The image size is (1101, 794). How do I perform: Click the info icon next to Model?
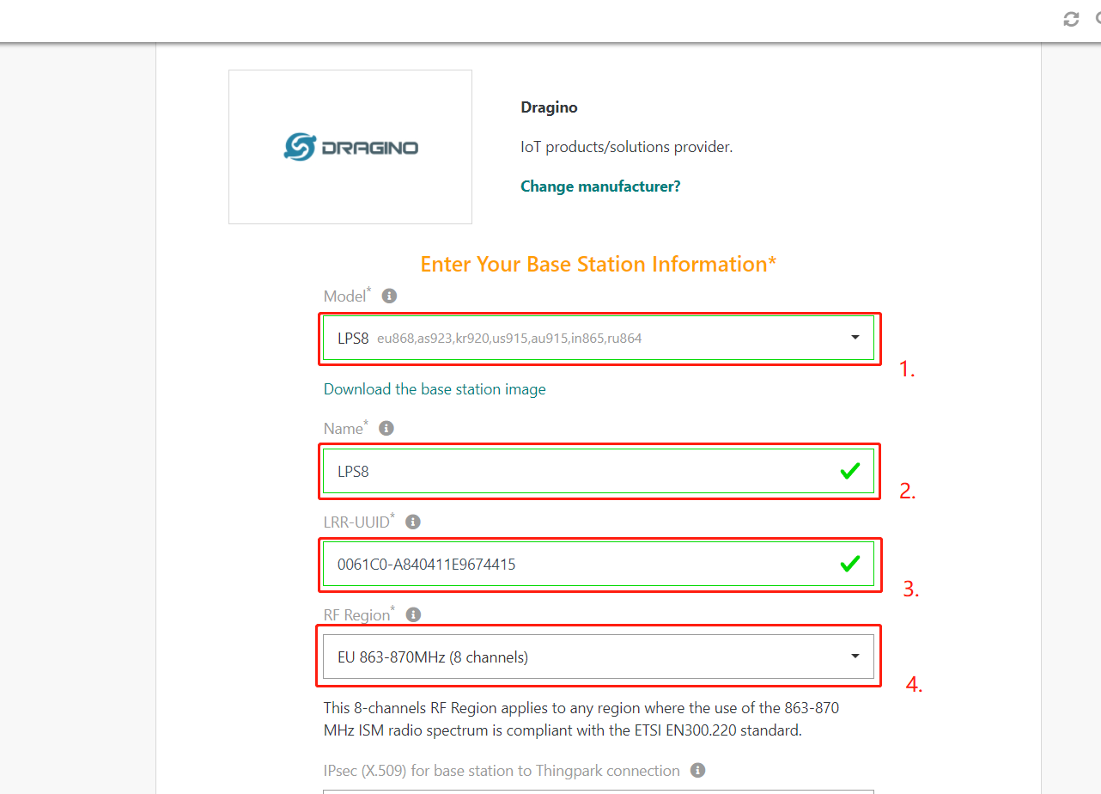pyautogui.click(x=389, y=296)
